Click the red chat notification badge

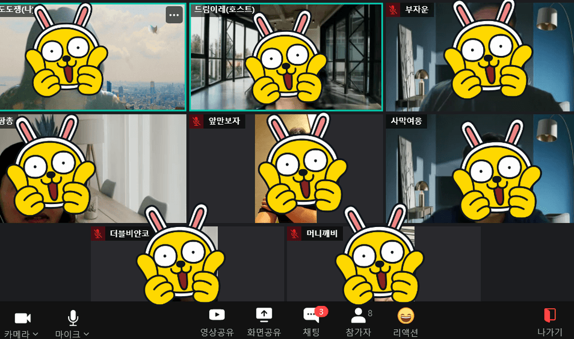(x=321, y=311)
